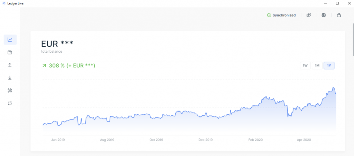Open Settings gear icon
This screenshot has height=156, width=354.
click(x=324, y=15)
